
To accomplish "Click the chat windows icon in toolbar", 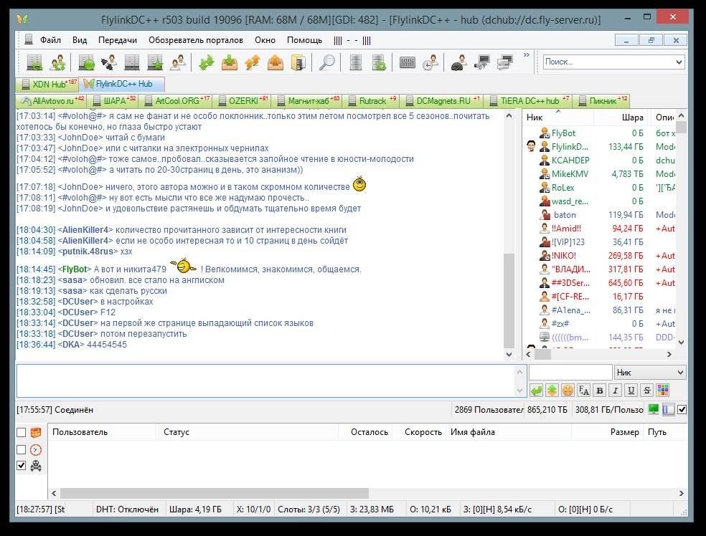I will pyautogui.click(x=505, y=62).
